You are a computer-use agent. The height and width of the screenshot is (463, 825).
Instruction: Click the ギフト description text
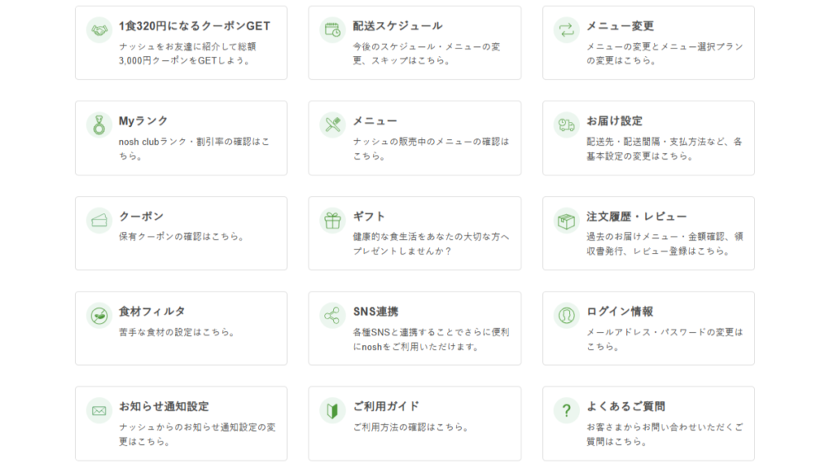431,244
